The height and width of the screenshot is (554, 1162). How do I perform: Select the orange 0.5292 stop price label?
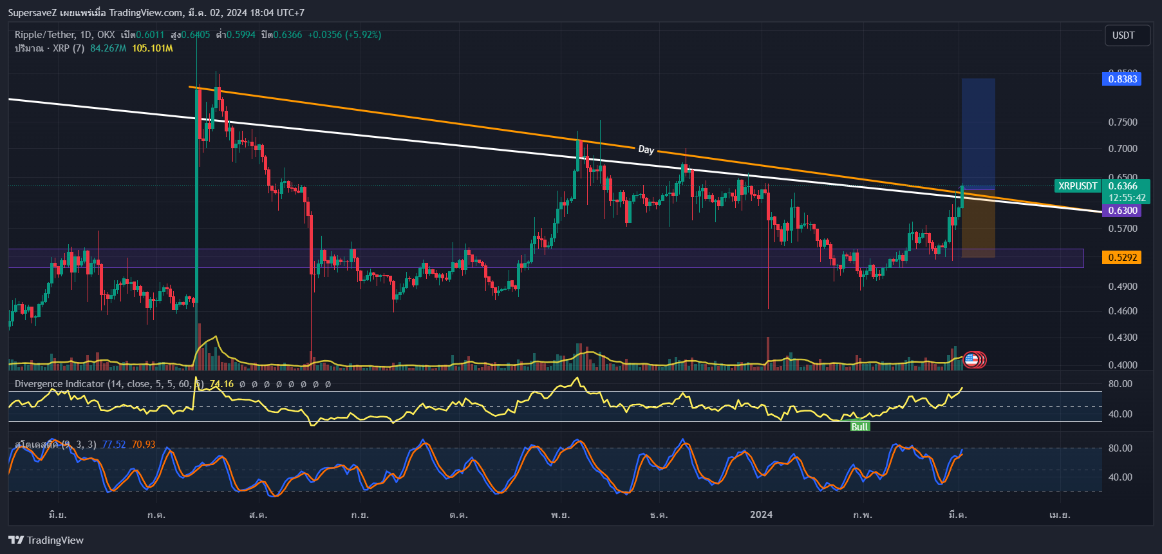click(x=1122, y=257)
